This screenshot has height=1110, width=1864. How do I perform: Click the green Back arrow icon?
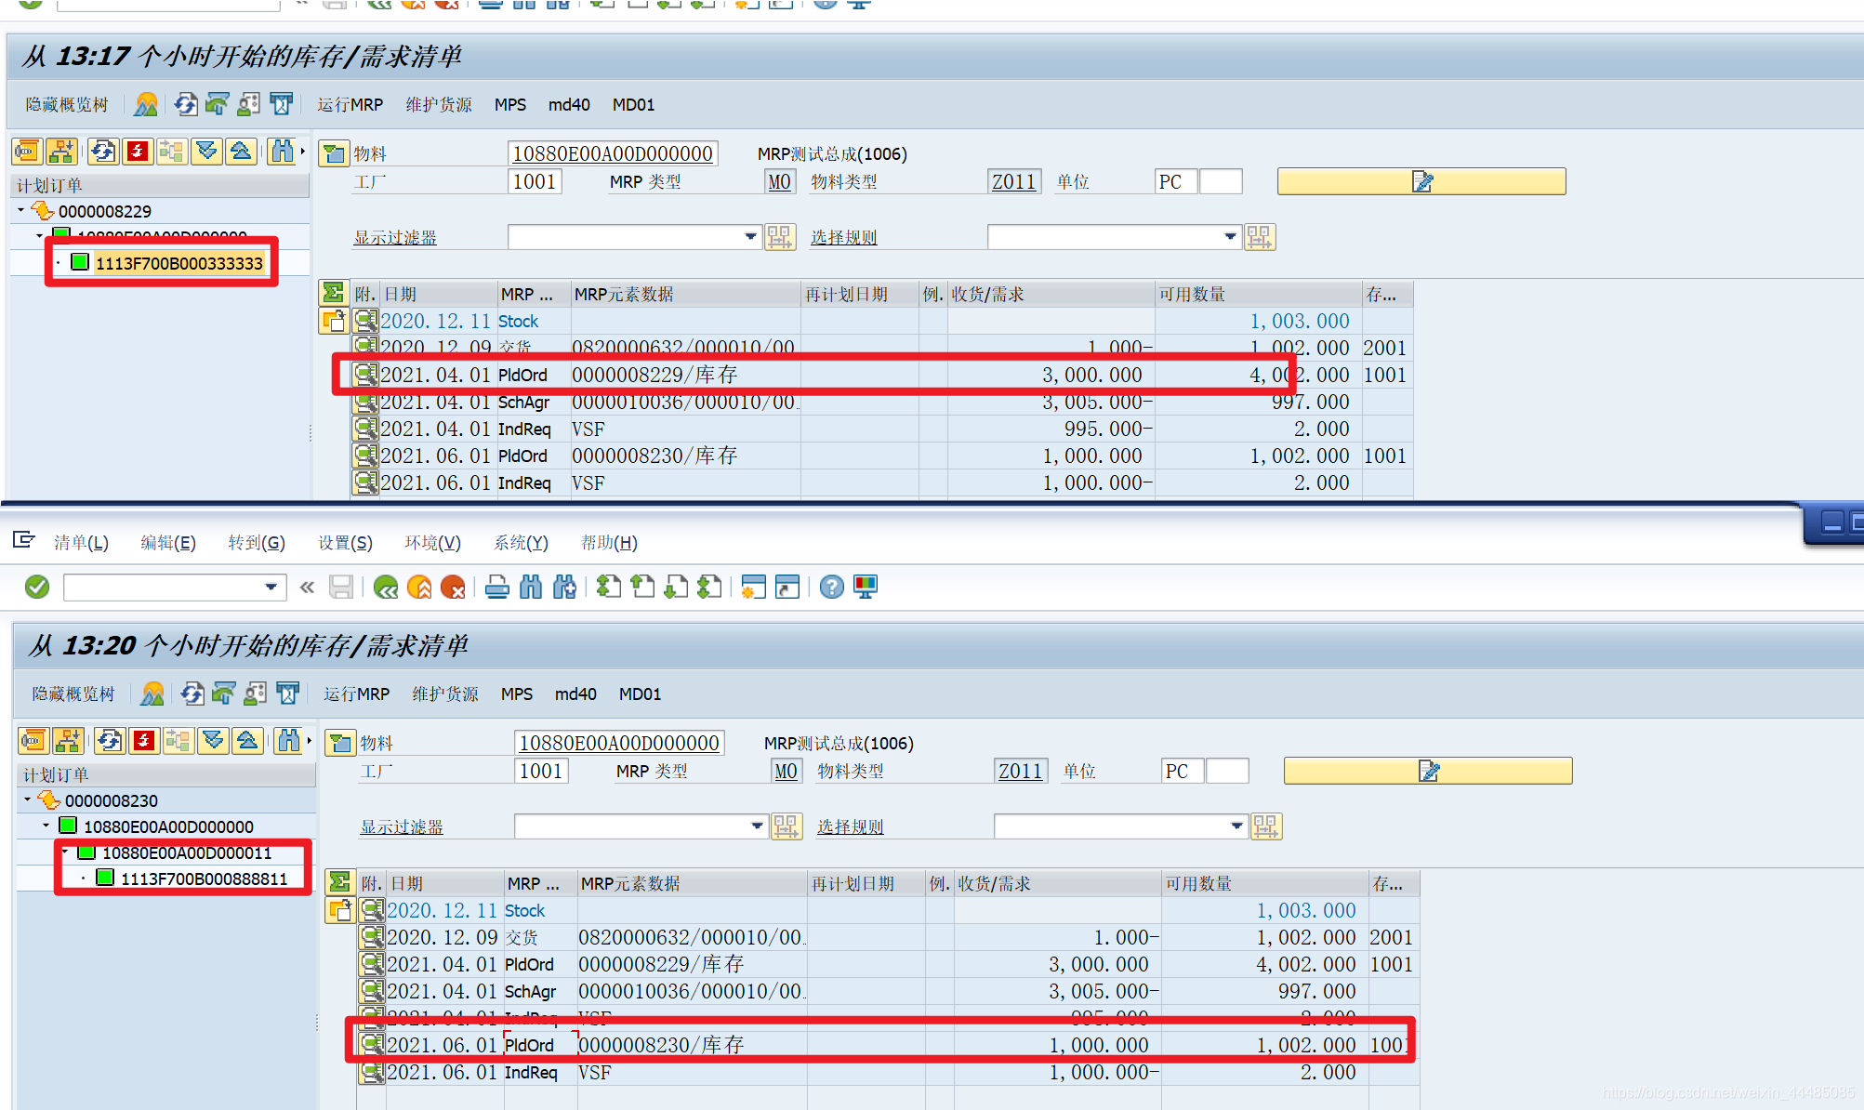386,587
